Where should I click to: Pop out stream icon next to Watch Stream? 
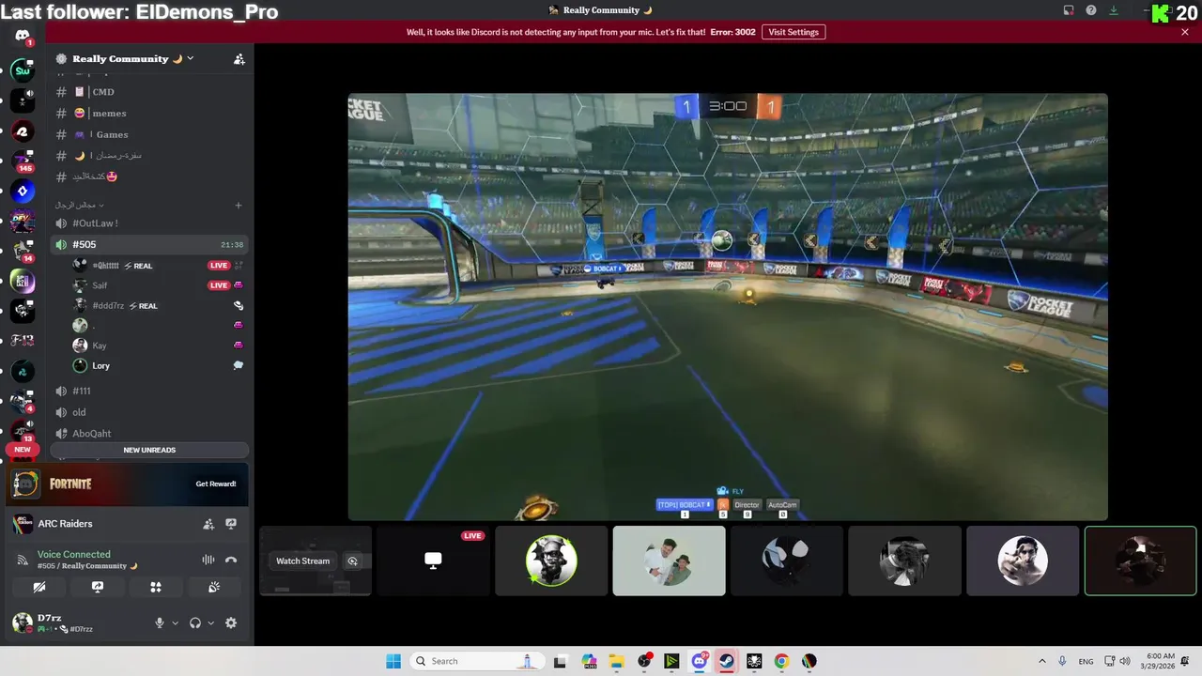click(x=352, y=561)
